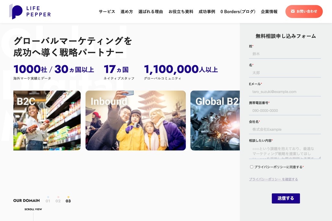Open the 選ばれる理由 menu item
The image size is (332, 221).
150,12
